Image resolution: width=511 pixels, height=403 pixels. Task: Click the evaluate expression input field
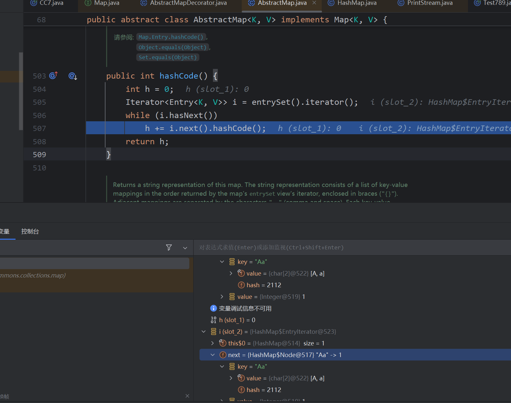point(324,247)
